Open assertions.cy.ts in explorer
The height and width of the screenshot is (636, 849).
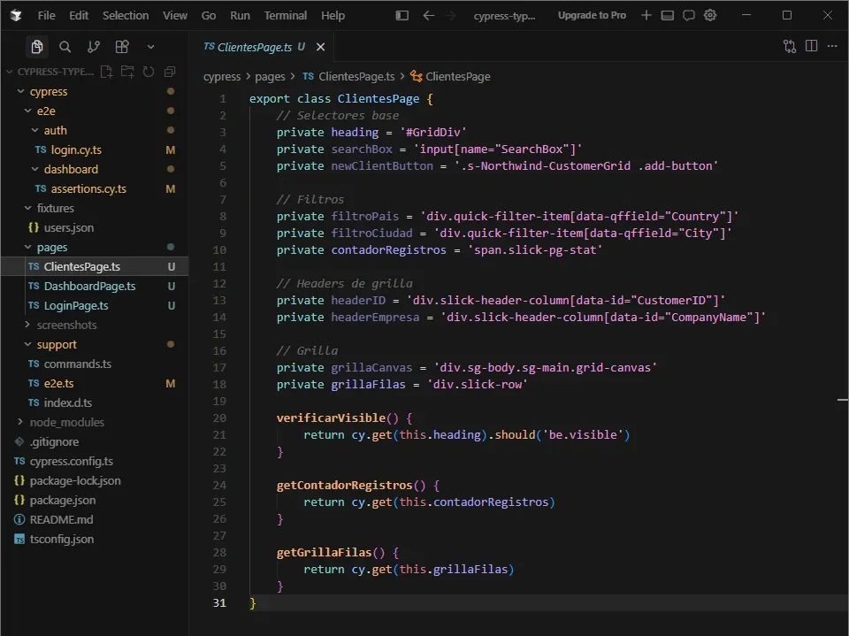pyautogui.click(x=95, y=188)
